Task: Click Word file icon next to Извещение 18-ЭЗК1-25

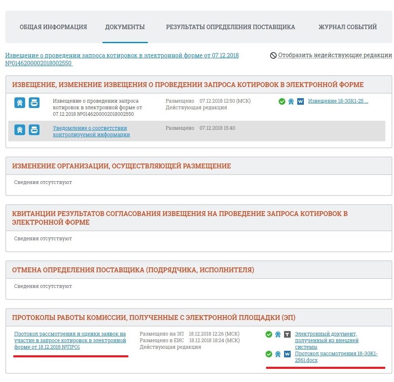Action: pos(301,101)
